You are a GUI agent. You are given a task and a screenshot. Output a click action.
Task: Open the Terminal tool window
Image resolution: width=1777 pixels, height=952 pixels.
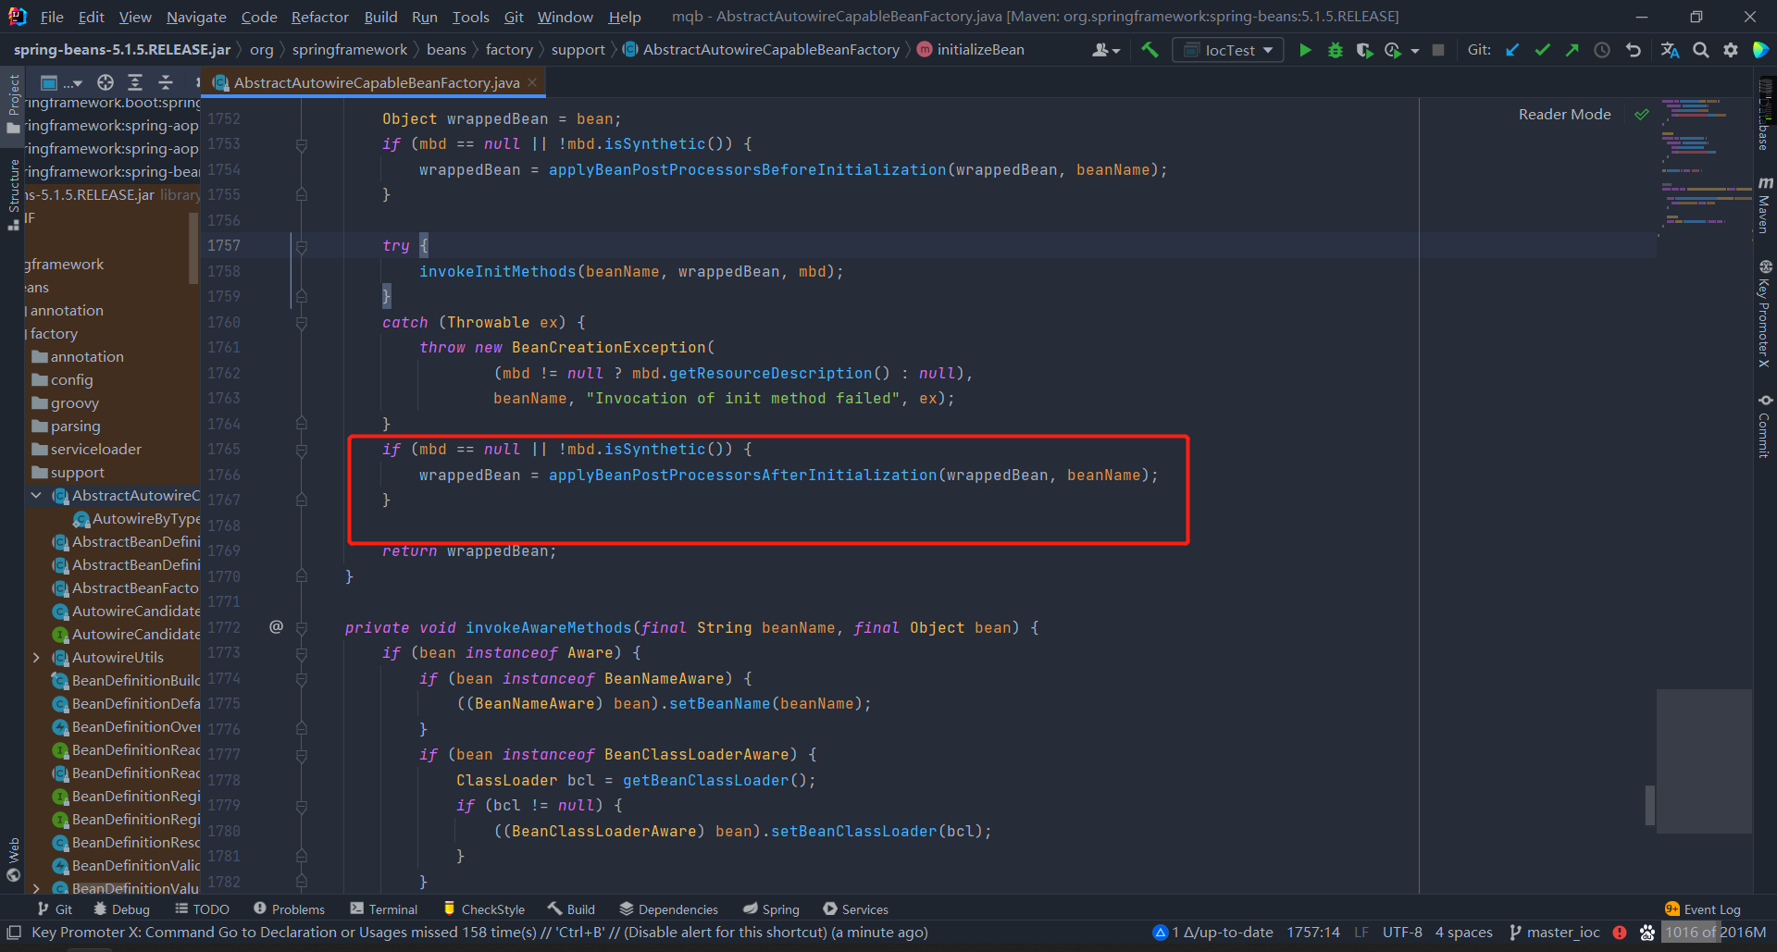[x=384, y=909]
